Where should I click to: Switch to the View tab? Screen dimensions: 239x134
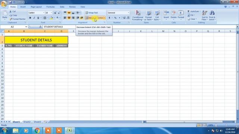pyautogui.click(x=83, y=7)
